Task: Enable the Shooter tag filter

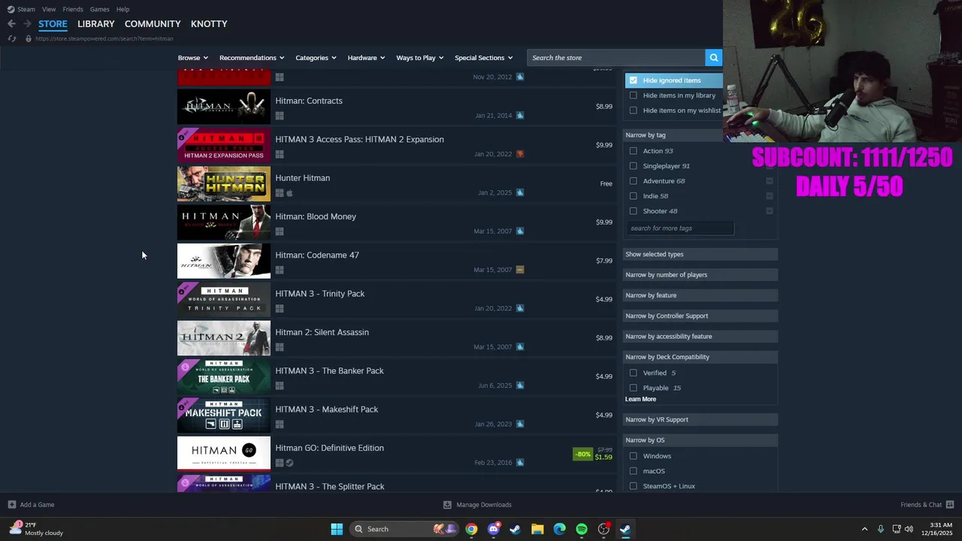Action: [x=633, y=211]
